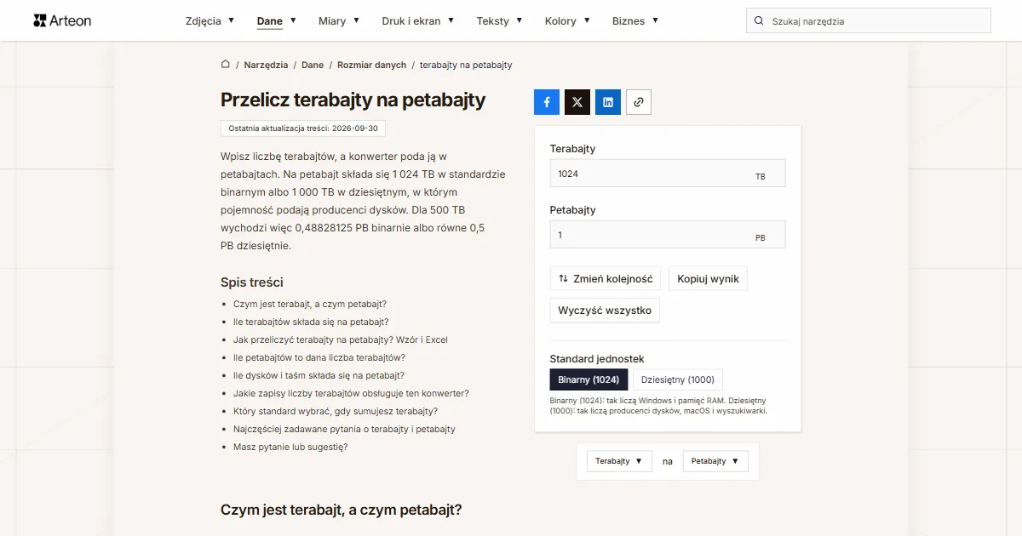This screenshot has height=536, width=1022.
Task: Open the Zdjęcia menu
Action: click(210, 21)
